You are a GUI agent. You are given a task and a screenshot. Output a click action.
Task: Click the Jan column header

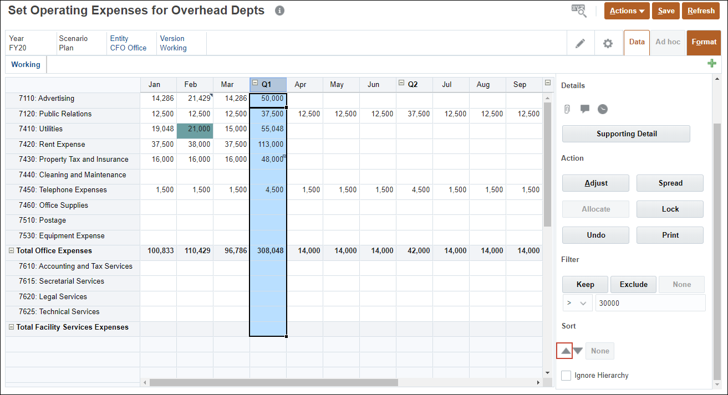(x=158, y=85)
